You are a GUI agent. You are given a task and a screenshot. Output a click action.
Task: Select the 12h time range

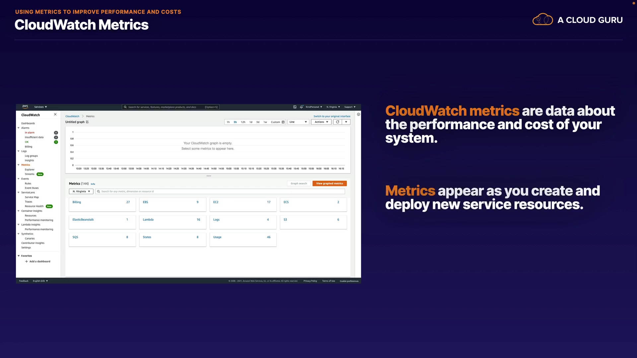tap(243, 122)
